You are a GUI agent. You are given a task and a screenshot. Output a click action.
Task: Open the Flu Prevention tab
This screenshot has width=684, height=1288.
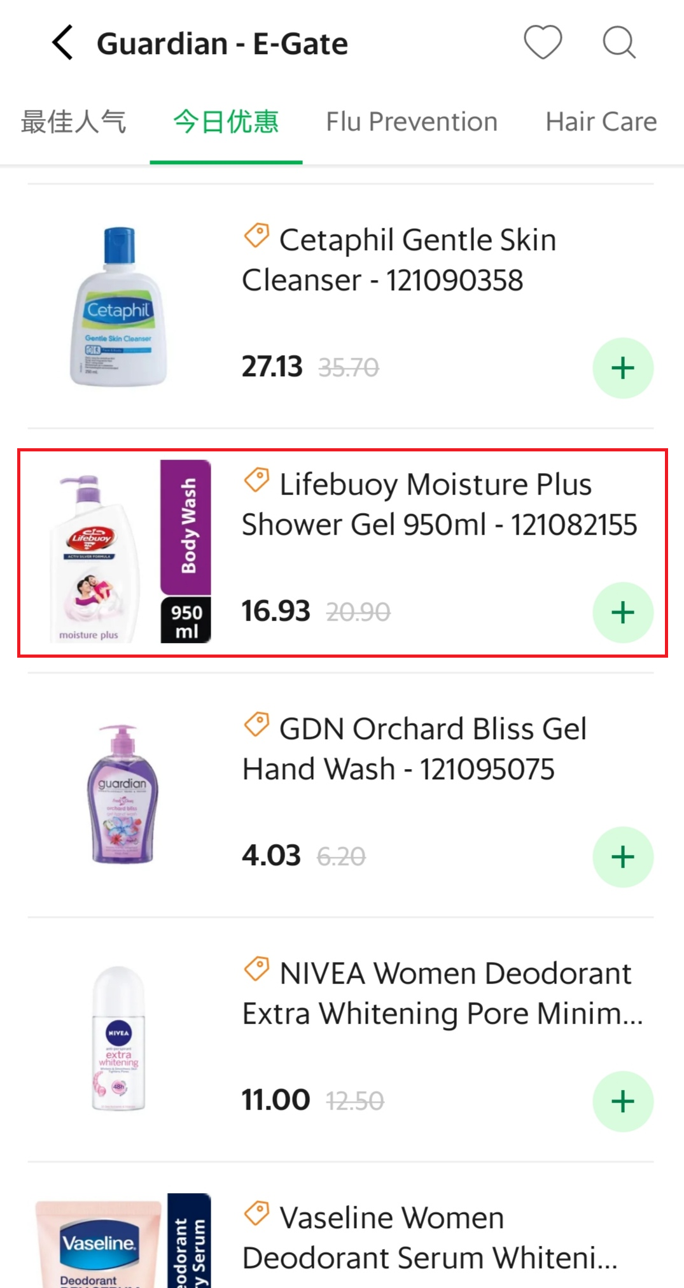point(412,122)
